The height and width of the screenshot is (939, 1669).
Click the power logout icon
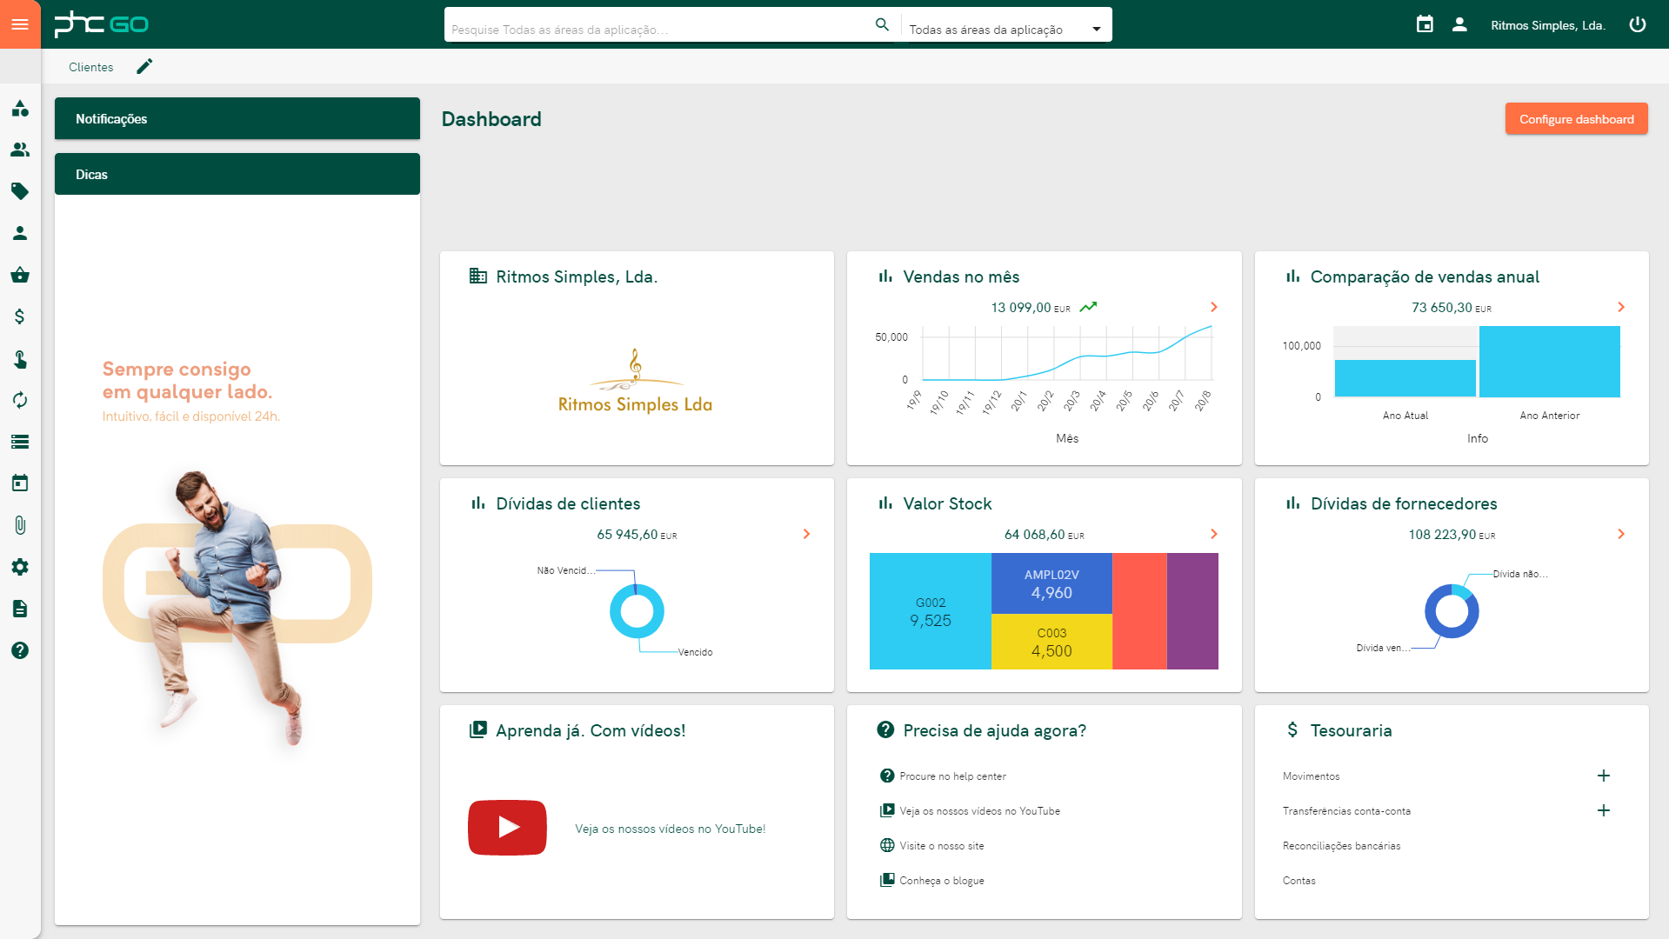point(1638,24)
